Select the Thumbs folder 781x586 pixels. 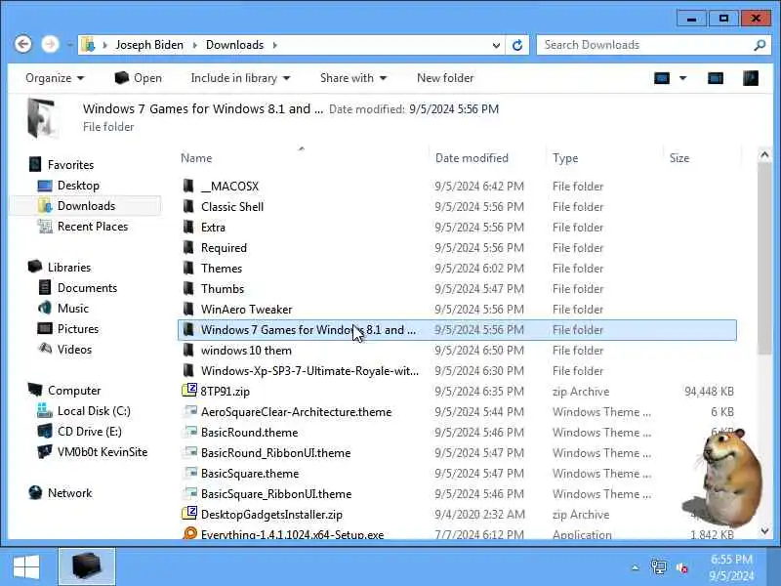tap(223, 288)
